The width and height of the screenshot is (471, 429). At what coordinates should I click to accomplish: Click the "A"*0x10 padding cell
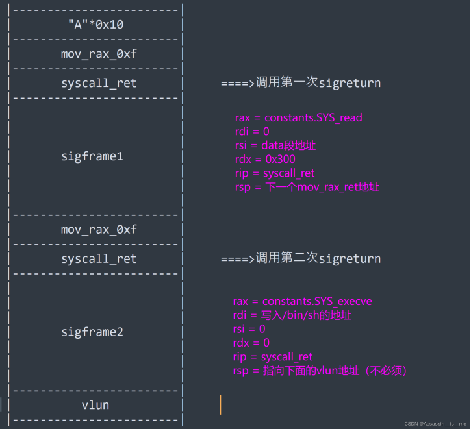95,25
